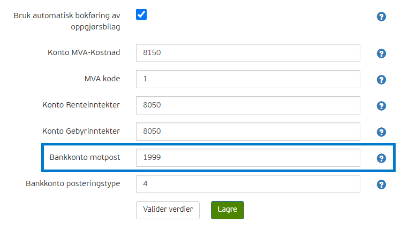Open help for automatisk bokføring av oppgjørsbilag
Screen dimensions: 416x246
click(x=381, y=17)
